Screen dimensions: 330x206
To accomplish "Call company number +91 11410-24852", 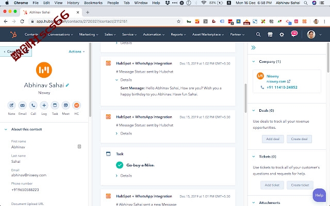I will 282,88.
